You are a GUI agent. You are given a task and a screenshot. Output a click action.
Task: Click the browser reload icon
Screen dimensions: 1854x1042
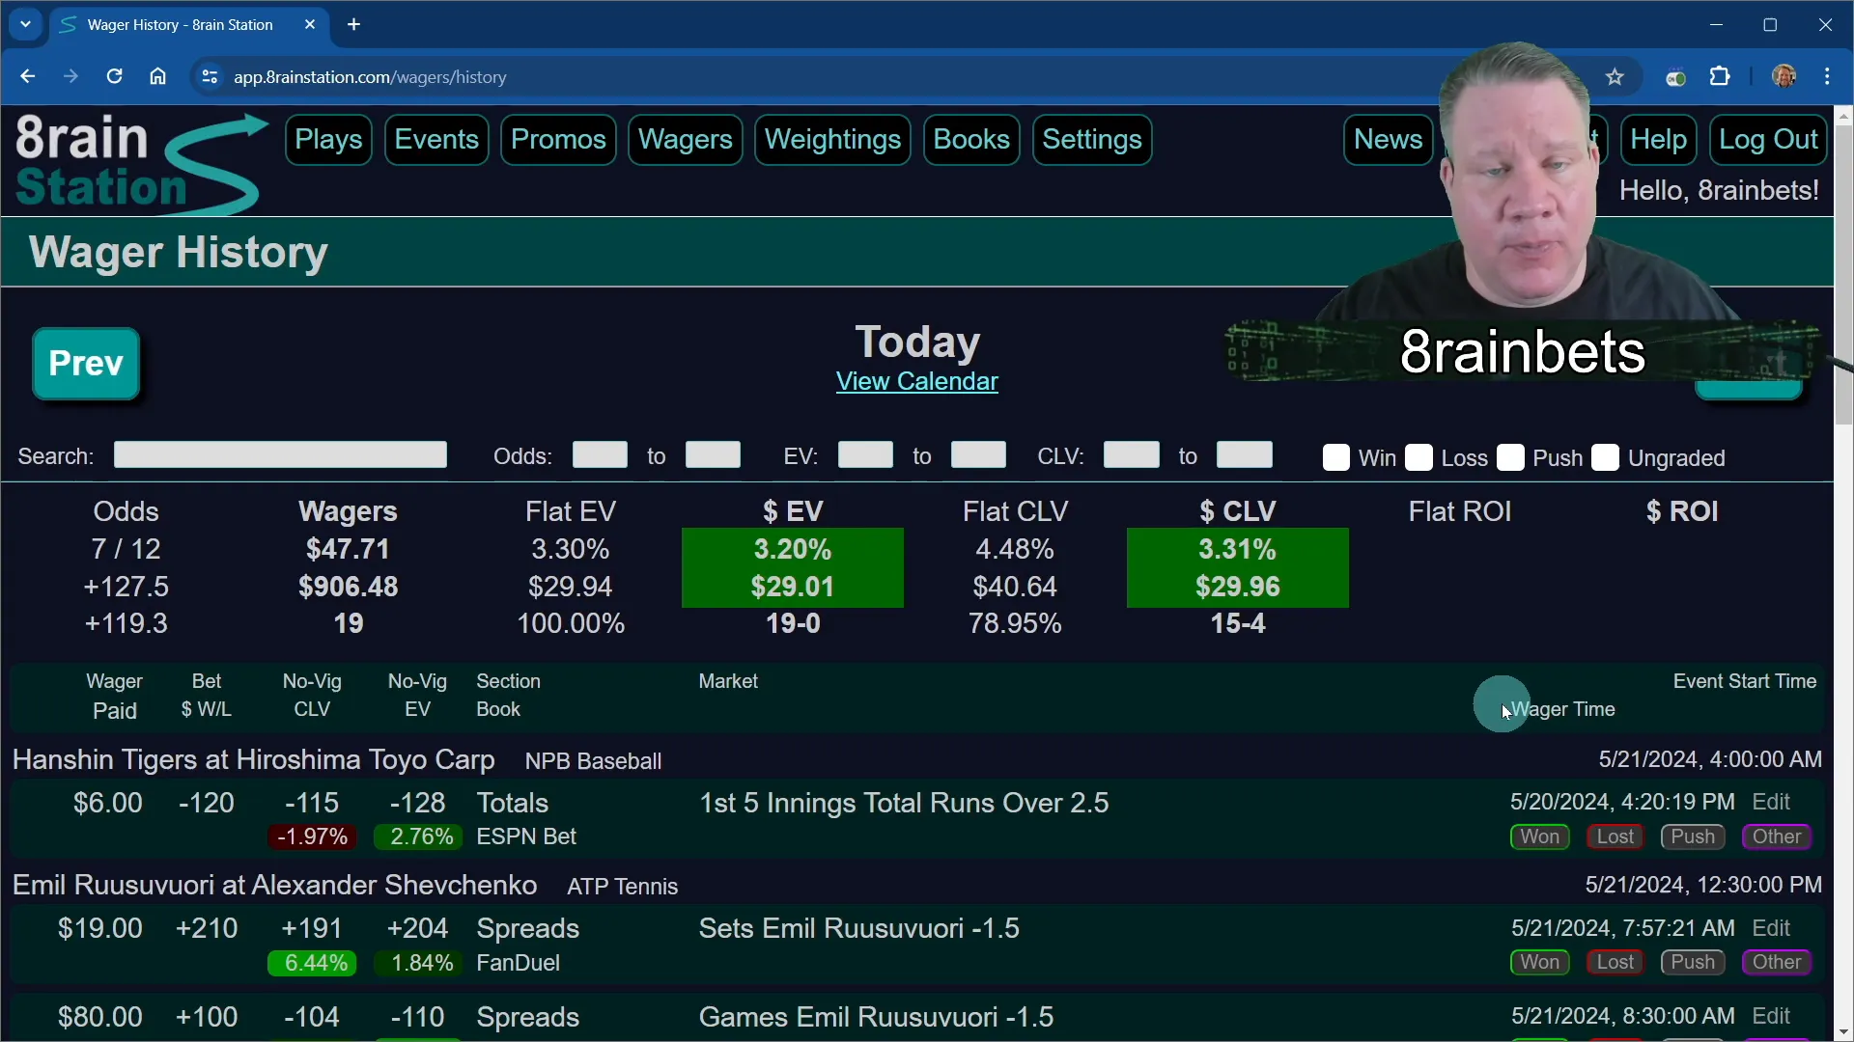click(114, 77)
